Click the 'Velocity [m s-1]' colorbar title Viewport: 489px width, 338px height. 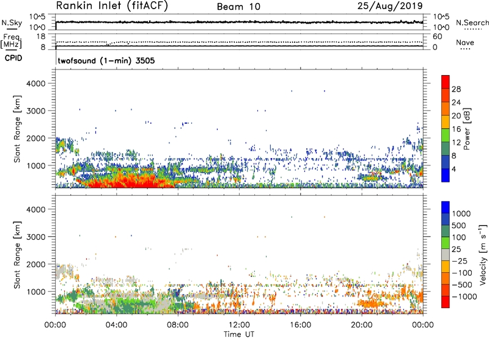click(483, 254)
